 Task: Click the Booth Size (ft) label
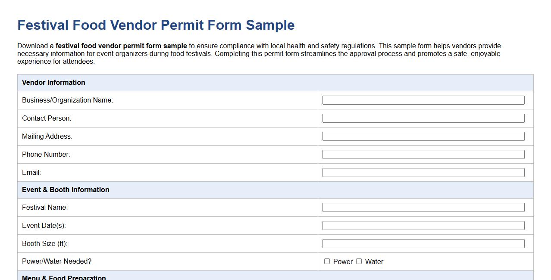pos(45,243)
